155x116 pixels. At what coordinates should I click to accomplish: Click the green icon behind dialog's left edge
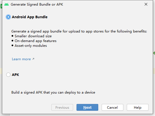(1, 6)
